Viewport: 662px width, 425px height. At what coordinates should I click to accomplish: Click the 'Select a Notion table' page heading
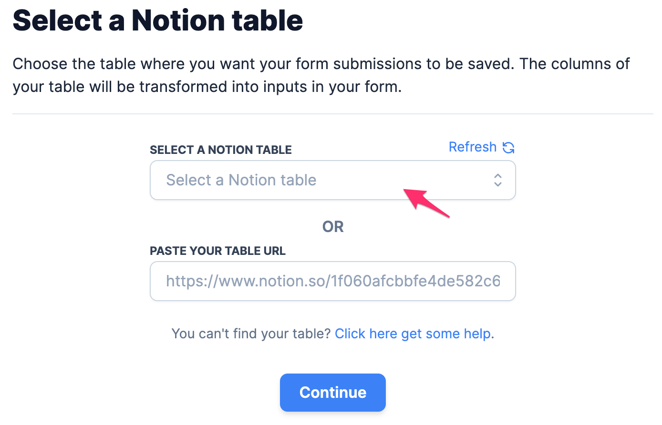coord(158,20)
